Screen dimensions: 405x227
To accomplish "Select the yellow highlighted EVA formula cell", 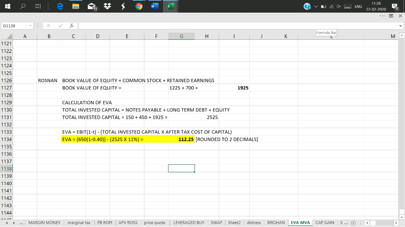I will [x=103, y=140].
